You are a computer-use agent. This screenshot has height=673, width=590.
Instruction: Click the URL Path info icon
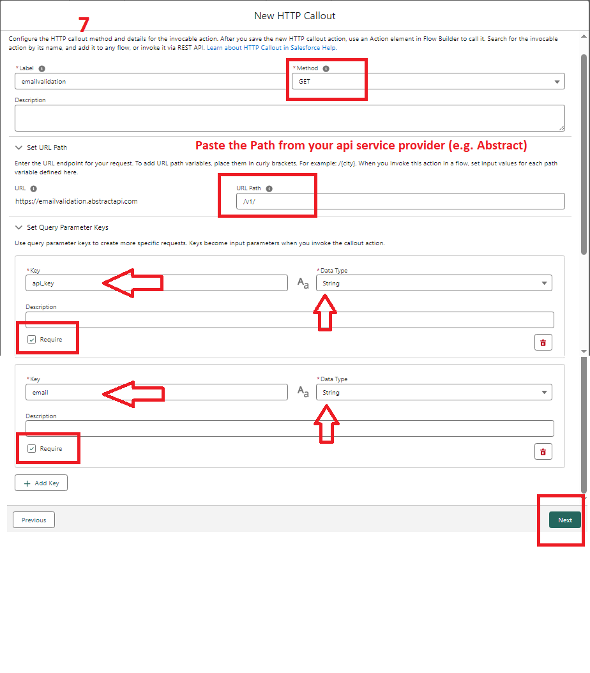click(x=269, y=189)
